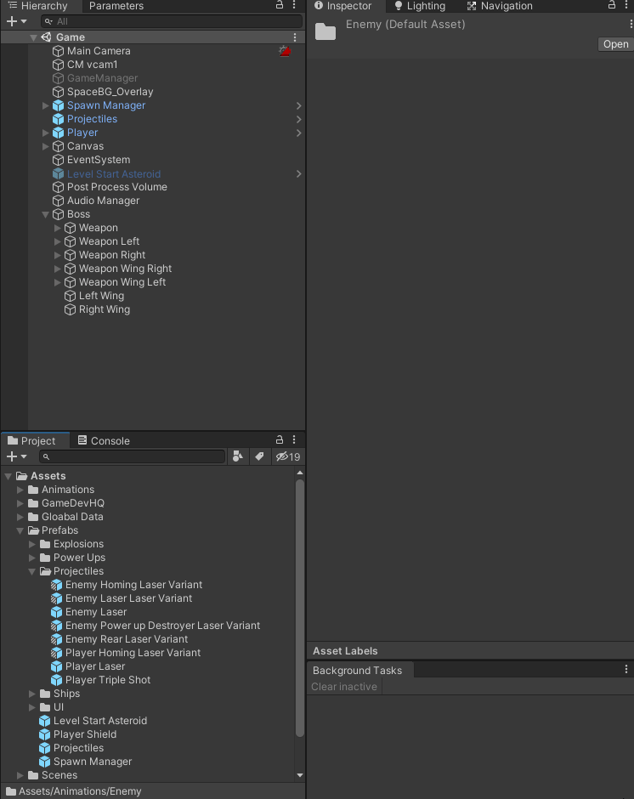Click the red warning icon beside Main Camera
Image resolution: width=634 pixels, height=799 pixels.
tap(285, 50)
